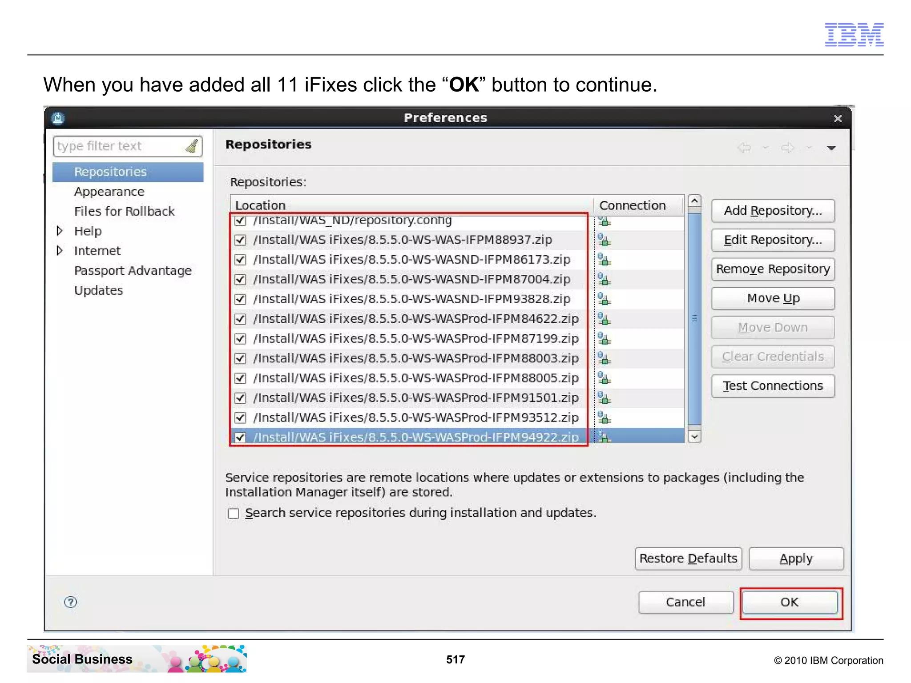
Task: Click the forward navigation arrow in Repositories header
Action: coord(787,148)
